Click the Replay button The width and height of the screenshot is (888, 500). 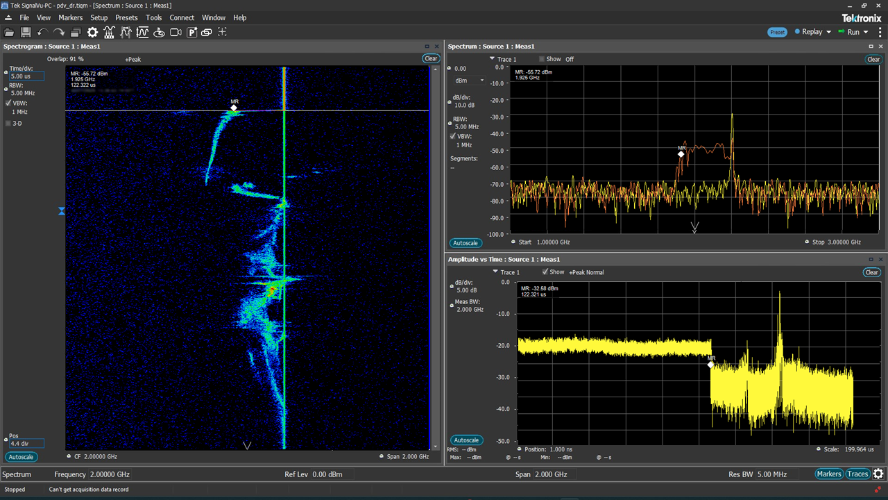click(x=808, y=32)
